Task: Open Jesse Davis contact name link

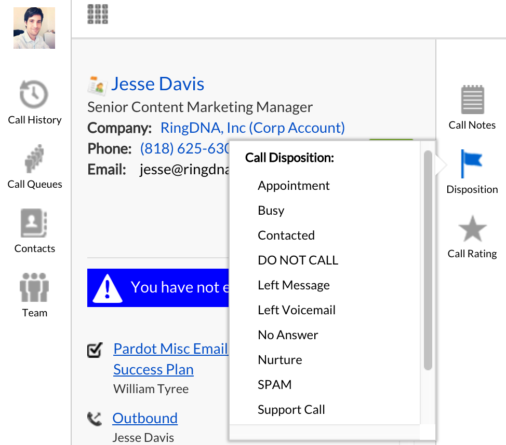Action: tap(157, 84)
